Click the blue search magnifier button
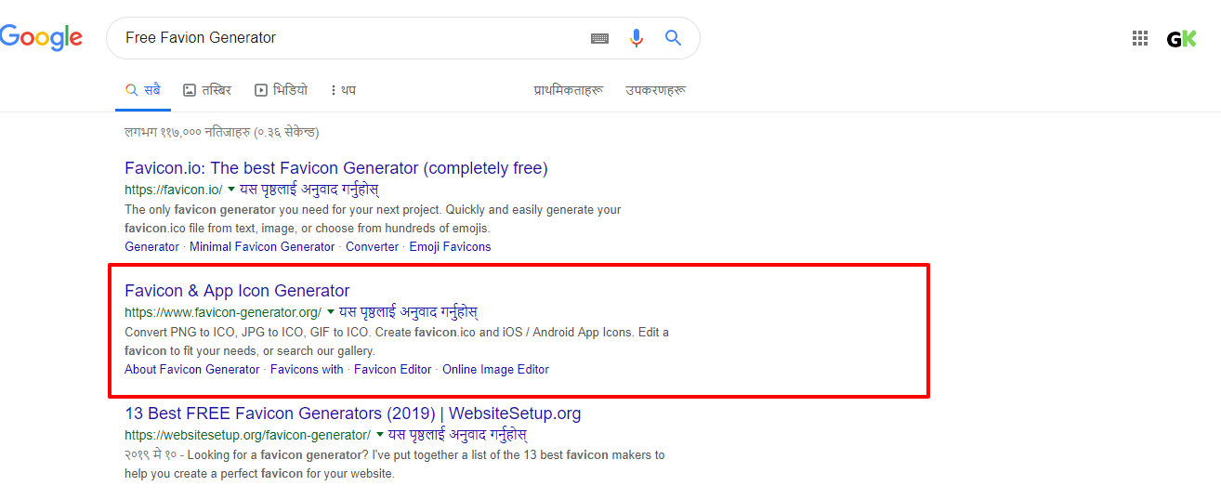The image size is (1221, 499). 674,38
